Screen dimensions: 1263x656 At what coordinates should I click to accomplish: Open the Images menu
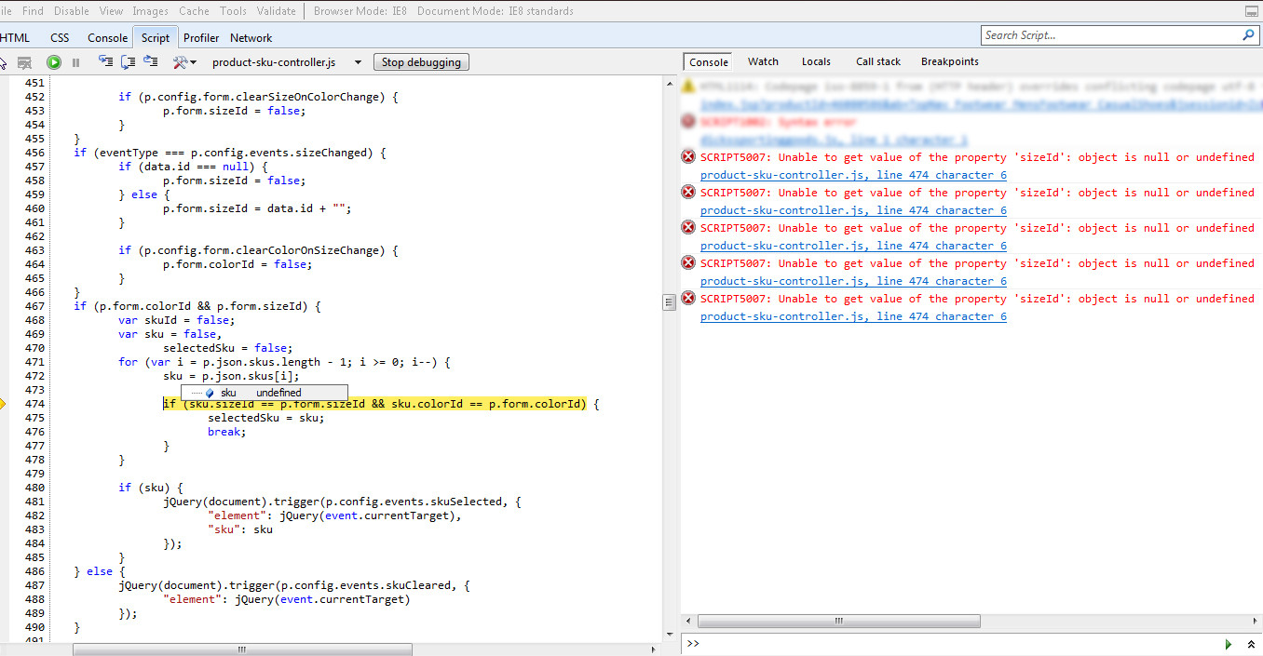[x=150, y=11]
